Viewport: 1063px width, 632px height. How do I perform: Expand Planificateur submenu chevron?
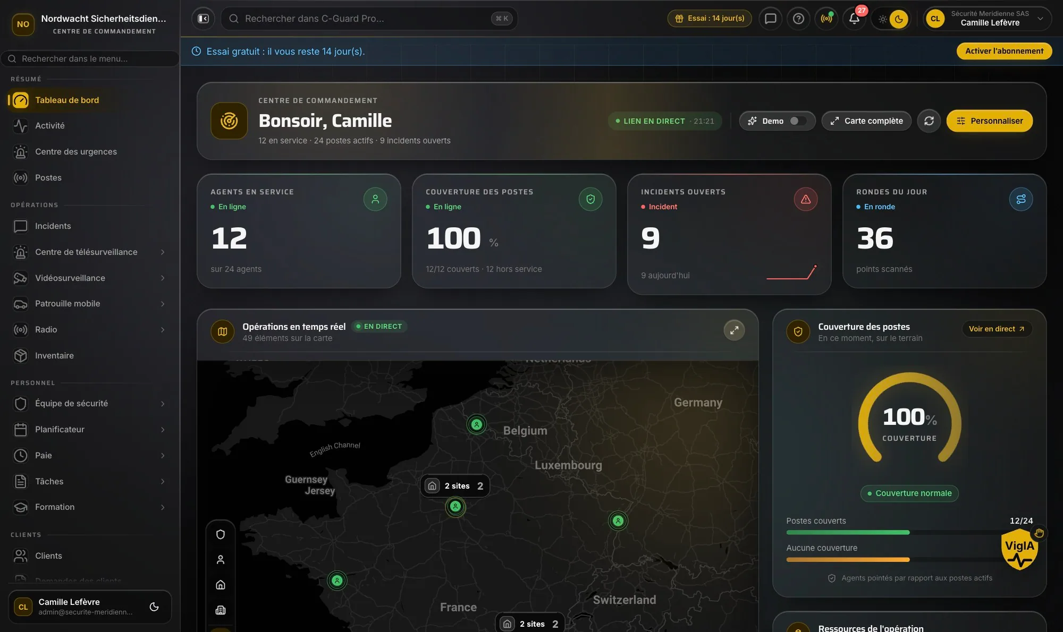tap(163, 430)
